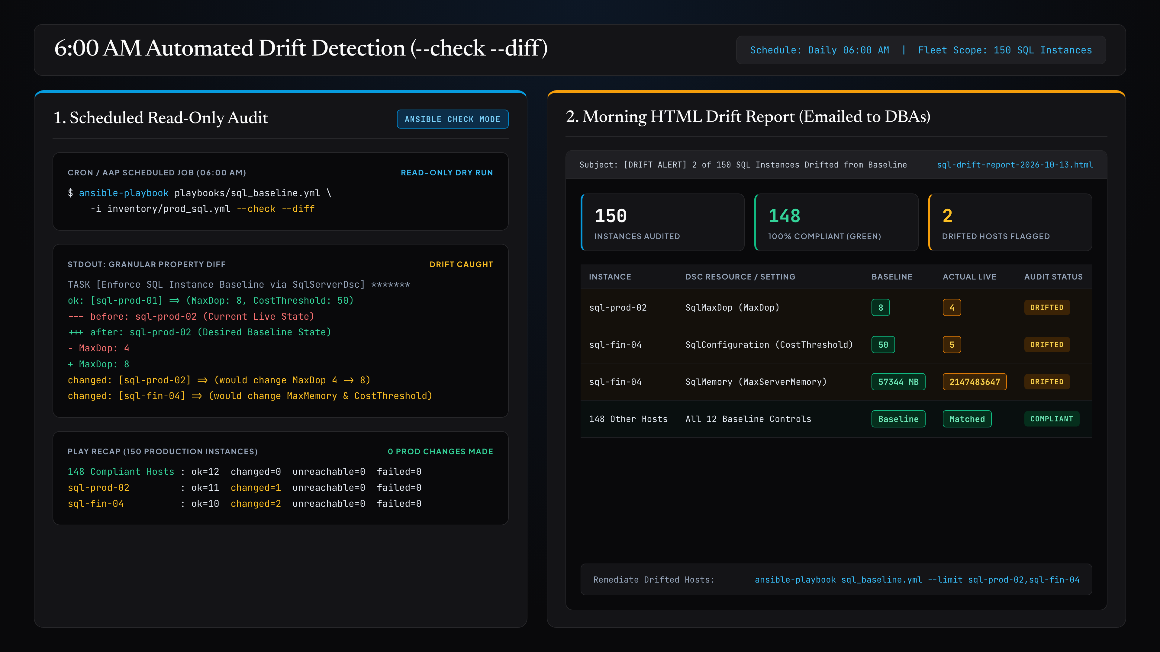
Task: Click the BASELINE column header
Action: coord(892,277)
